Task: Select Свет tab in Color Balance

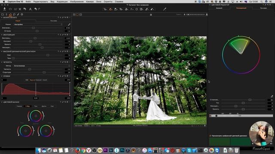Action: pos(52,106)
